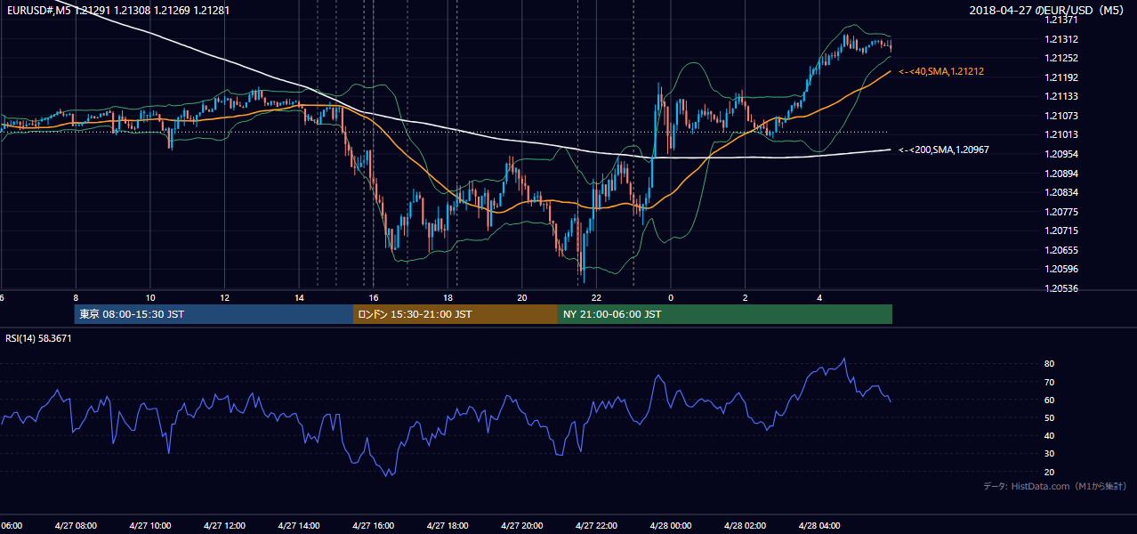Viewport: 1137px width, 534px height.
Task: Click the 2018-04-27 EUR/USD (M5) chart title
Action: pyautogui.click(x=1048, y=11)
